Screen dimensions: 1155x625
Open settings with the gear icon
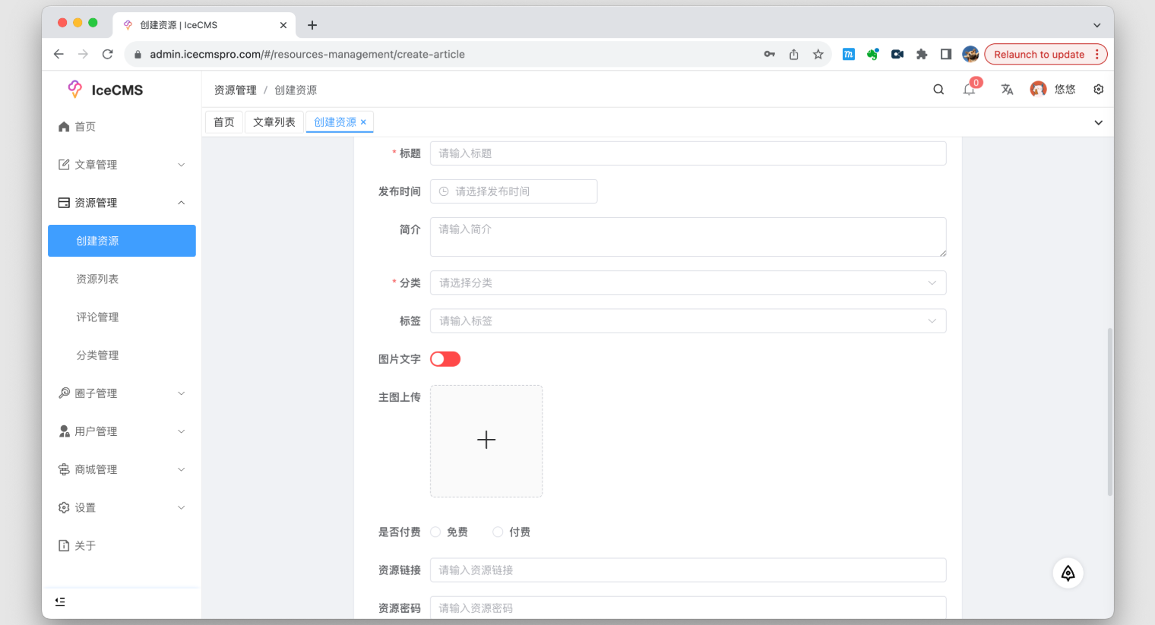(1098, 89)
